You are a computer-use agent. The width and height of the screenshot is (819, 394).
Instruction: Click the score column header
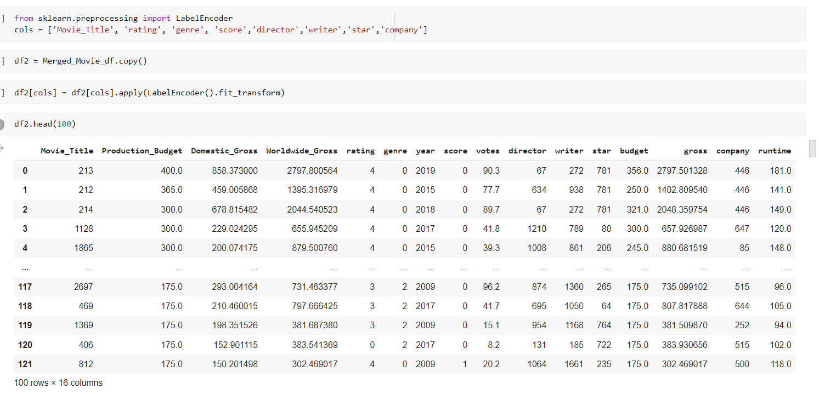tap(455, 151)
